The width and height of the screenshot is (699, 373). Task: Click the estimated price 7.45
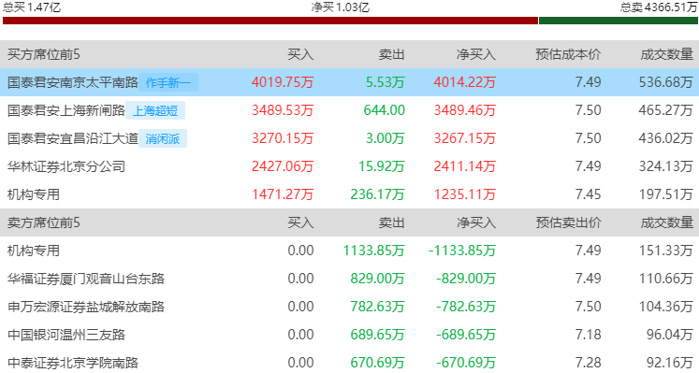588,194
